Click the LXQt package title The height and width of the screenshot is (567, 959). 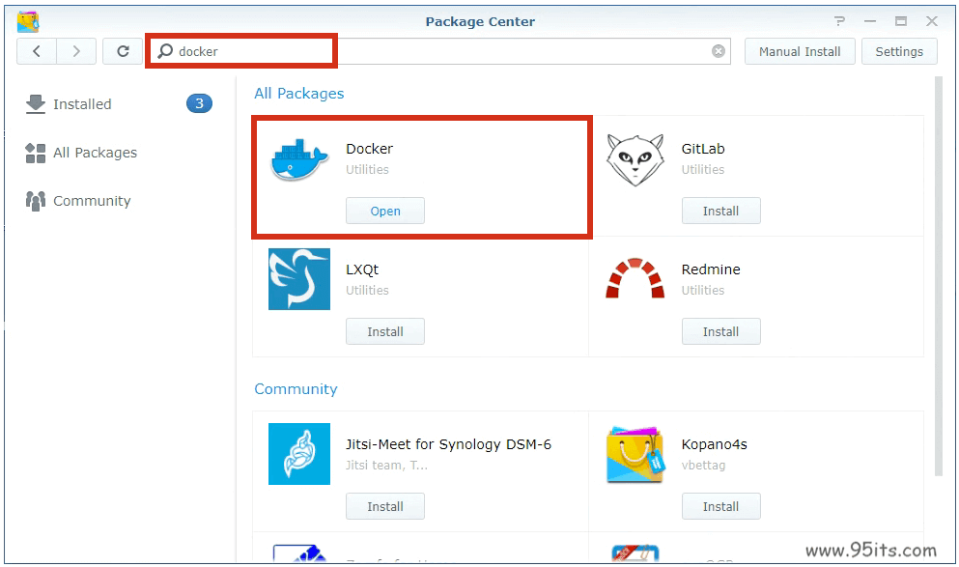click(363, 269)
